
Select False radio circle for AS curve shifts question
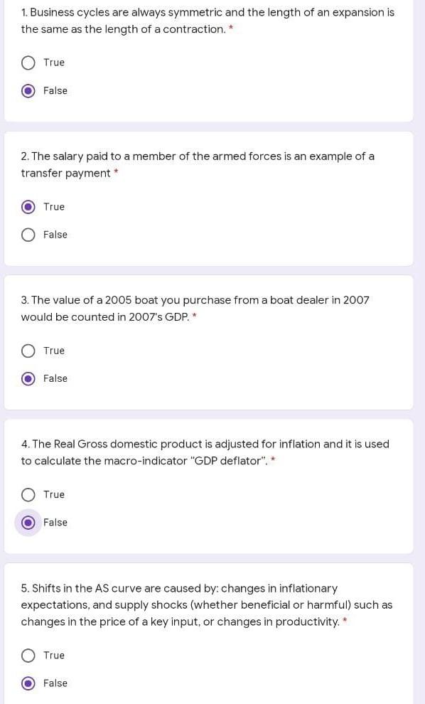click(28, 683)
